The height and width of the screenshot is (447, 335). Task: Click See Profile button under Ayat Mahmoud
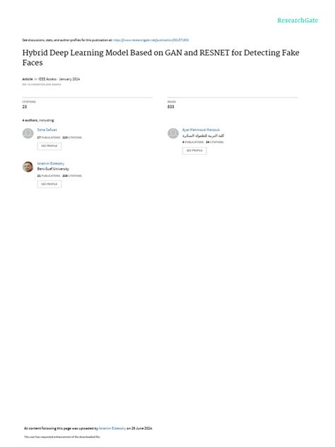pos(194,151)
